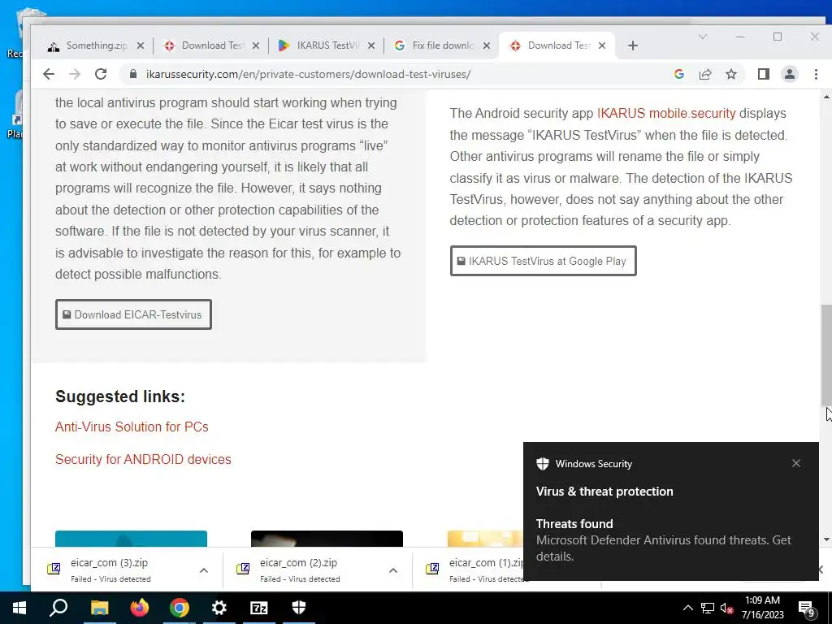The width and height of the screenshot is (832, 624).
Task: Open the Chrome three-dot menu
Action: coord(816,74)
